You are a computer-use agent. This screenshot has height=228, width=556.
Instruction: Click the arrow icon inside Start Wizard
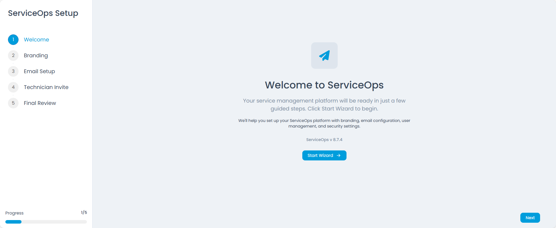339,155
